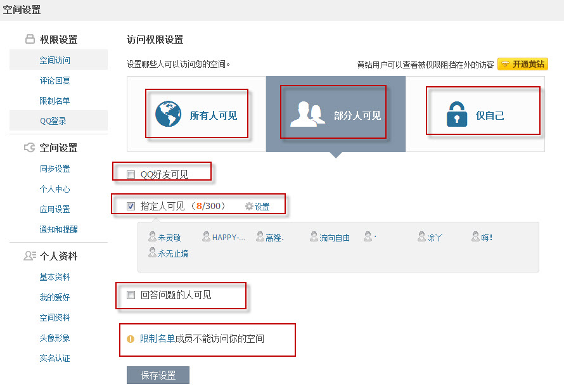Viewport: 564px width, 391px height.
Task: Uncheck the 指定人可见 checkbox
Action: click(131, 206)
